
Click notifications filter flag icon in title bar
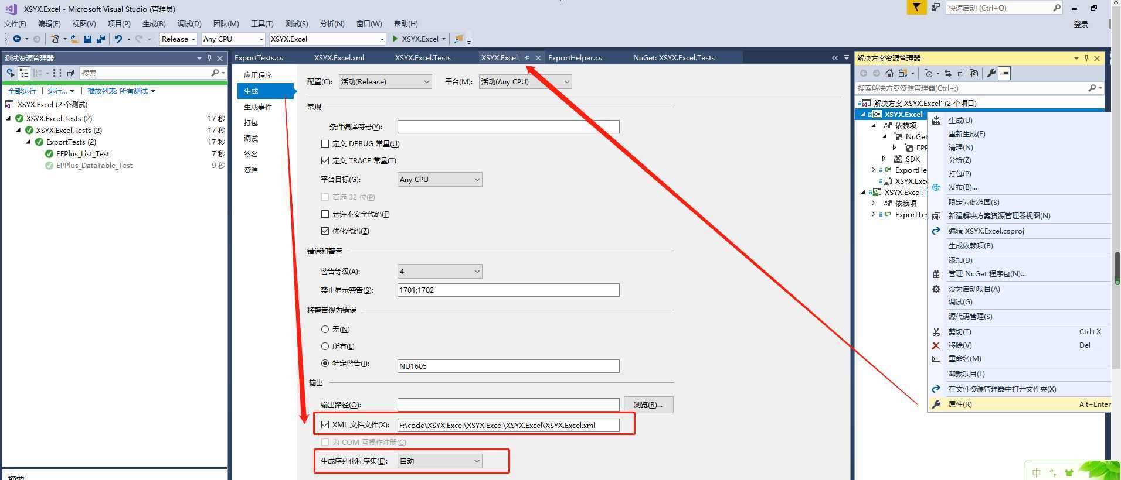pos(916,8)
